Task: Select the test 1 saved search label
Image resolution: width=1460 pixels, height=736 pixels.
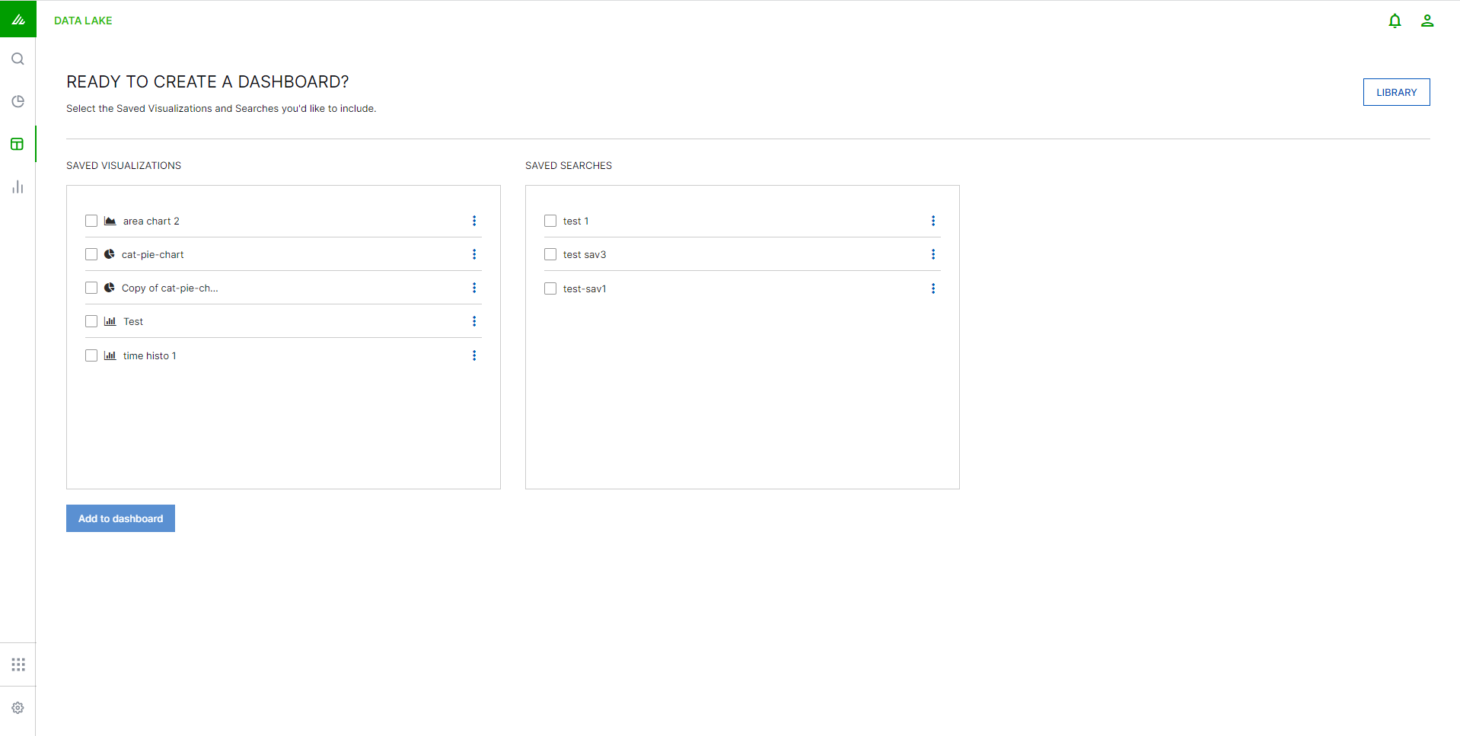Action: pyautogui.click(x=576, y=221)
